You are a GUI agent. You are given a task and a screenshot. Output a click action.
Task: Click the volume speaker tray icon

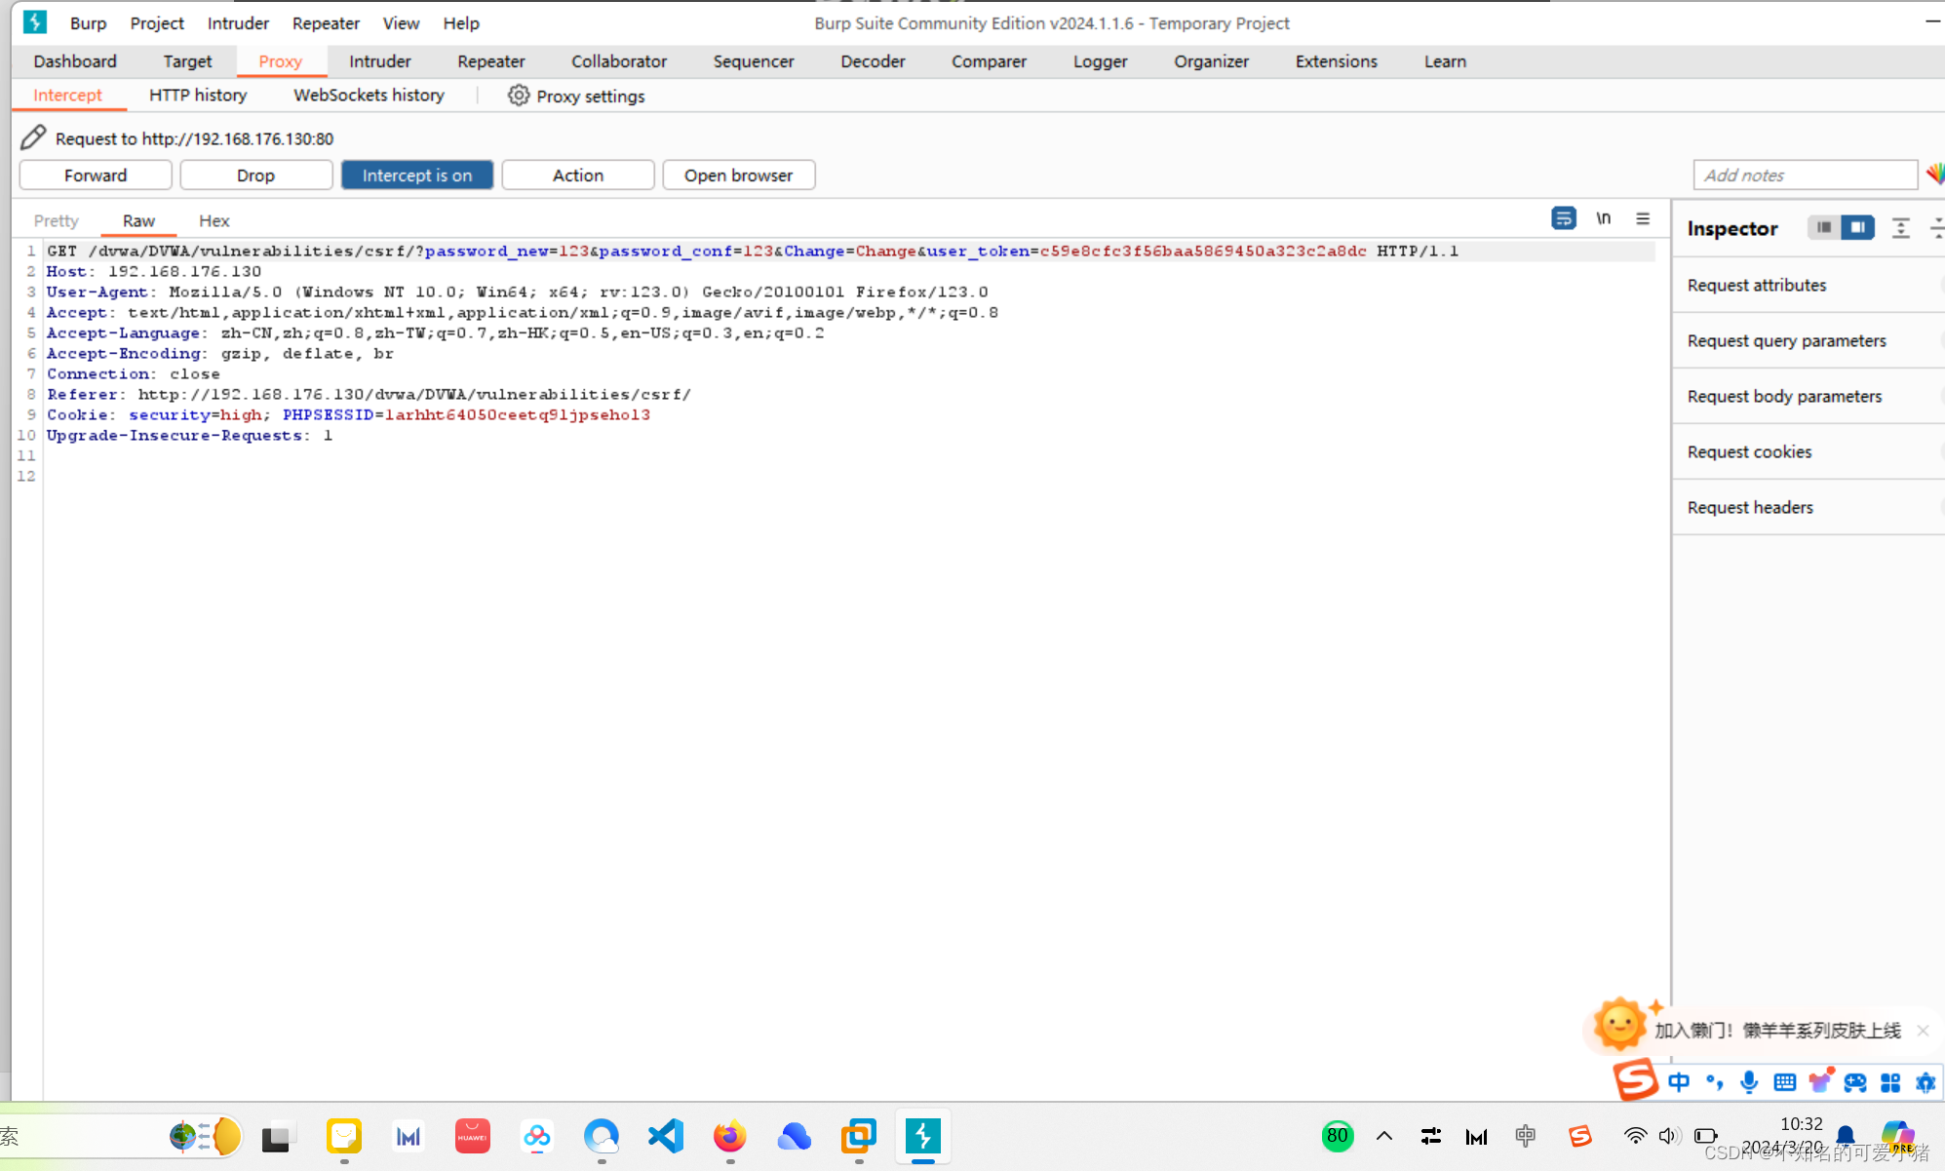1669,1136
